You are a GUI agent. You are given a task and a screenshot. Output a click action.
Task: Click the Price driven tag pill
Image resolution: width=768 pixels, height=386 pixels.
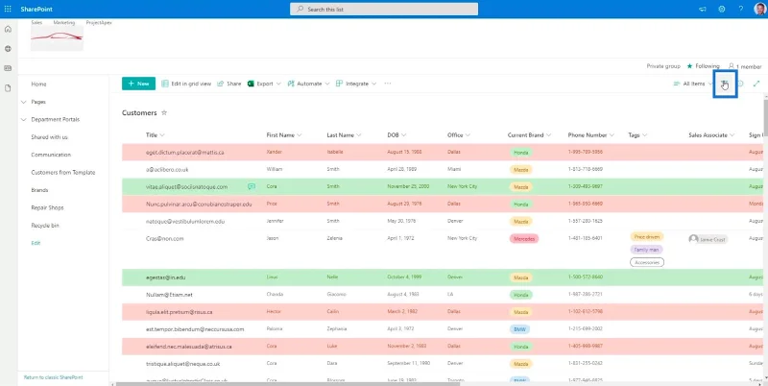646,236
